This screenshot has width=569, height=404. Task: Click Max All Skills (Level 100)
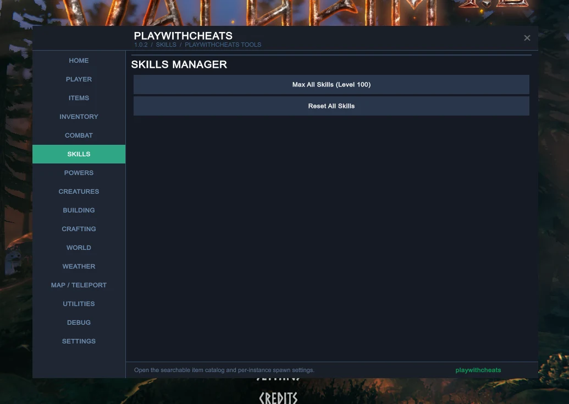coord(332,85)
